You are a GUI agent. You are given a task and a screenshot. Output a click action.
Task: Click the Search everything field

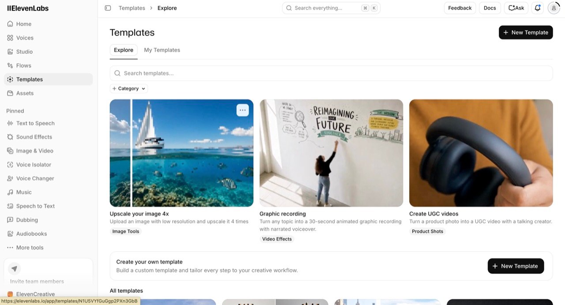(331, 8)
